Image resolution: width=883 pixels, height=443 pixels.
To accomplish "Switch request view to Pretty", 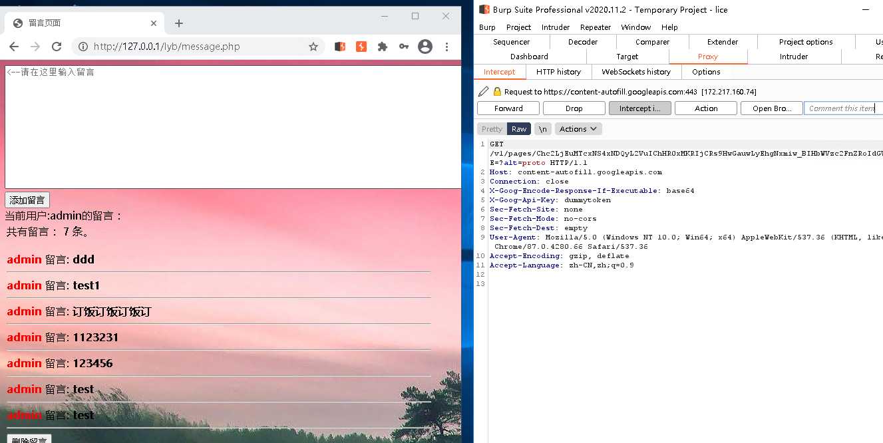I will click(492, 129).
